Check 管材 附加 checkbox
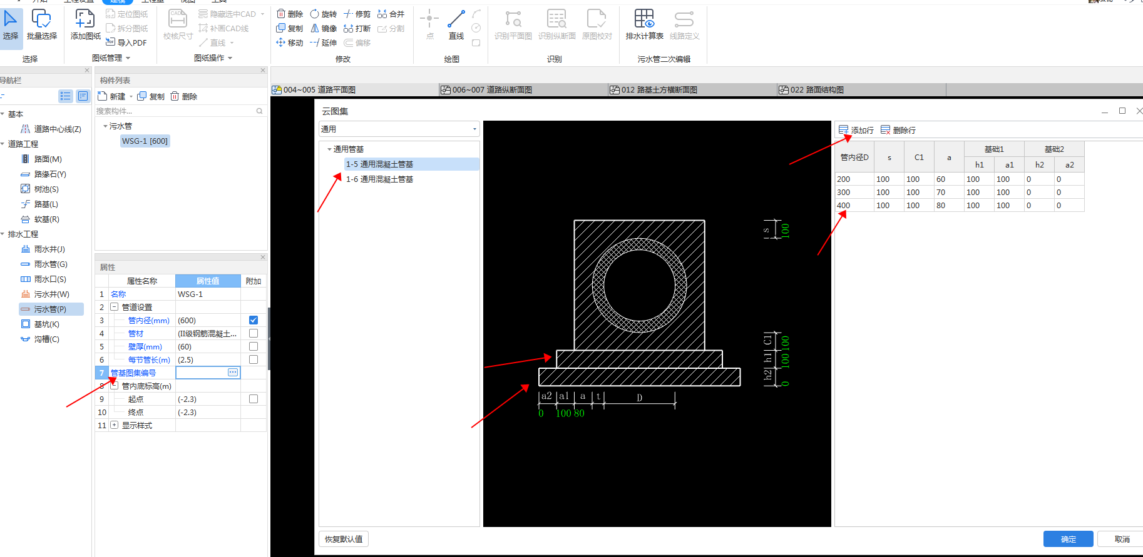This screenshot has height=557, width=1143. (254, 333)
